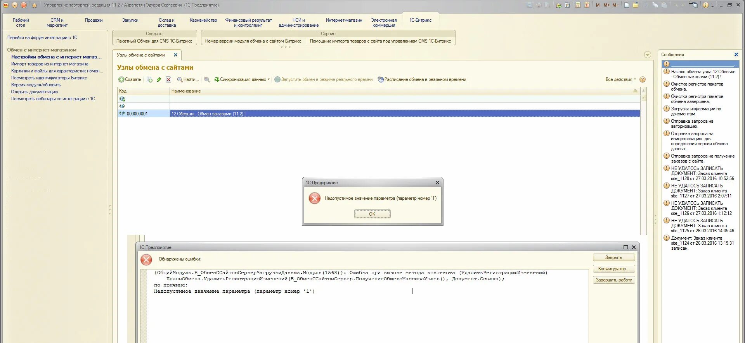Open the 1C main menu logo icon
The height and width of the screenshot is (343, 745).
(6, 5)
